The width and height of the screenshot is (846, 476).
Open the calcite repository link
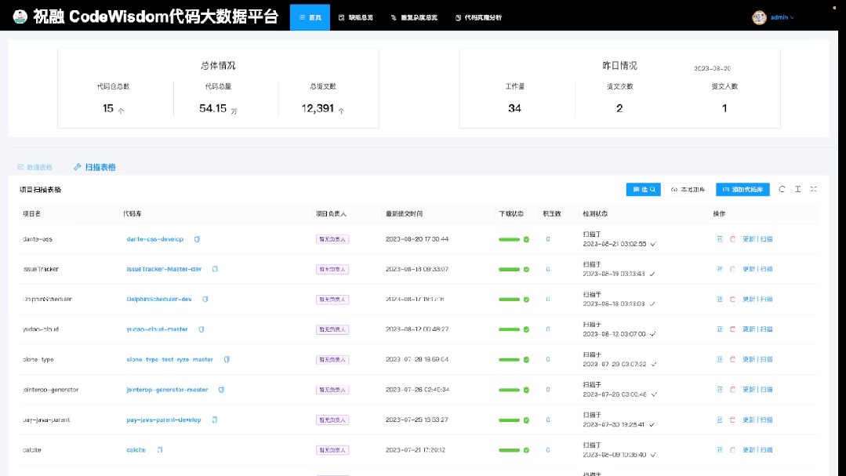(x=136, y=450)
